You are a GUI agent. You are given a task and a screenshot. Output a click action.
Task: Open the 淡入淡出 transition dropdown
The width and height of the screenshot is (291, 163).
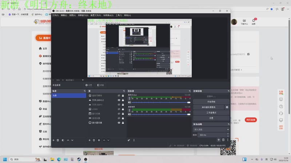coord(211,130)
